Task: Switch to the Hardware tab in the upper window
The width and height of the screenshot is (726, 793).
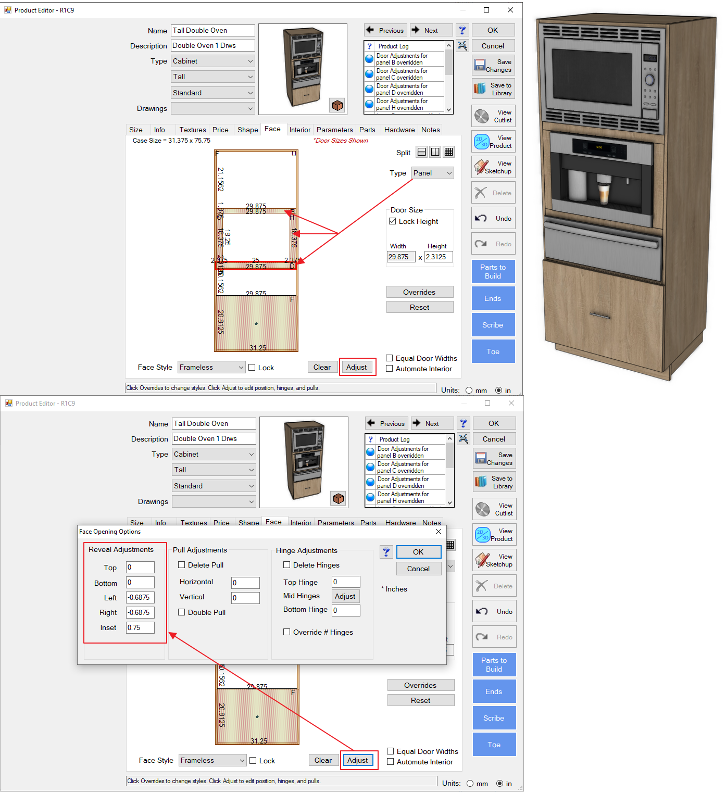Action: pyautogui.click(x=399, y=130)
